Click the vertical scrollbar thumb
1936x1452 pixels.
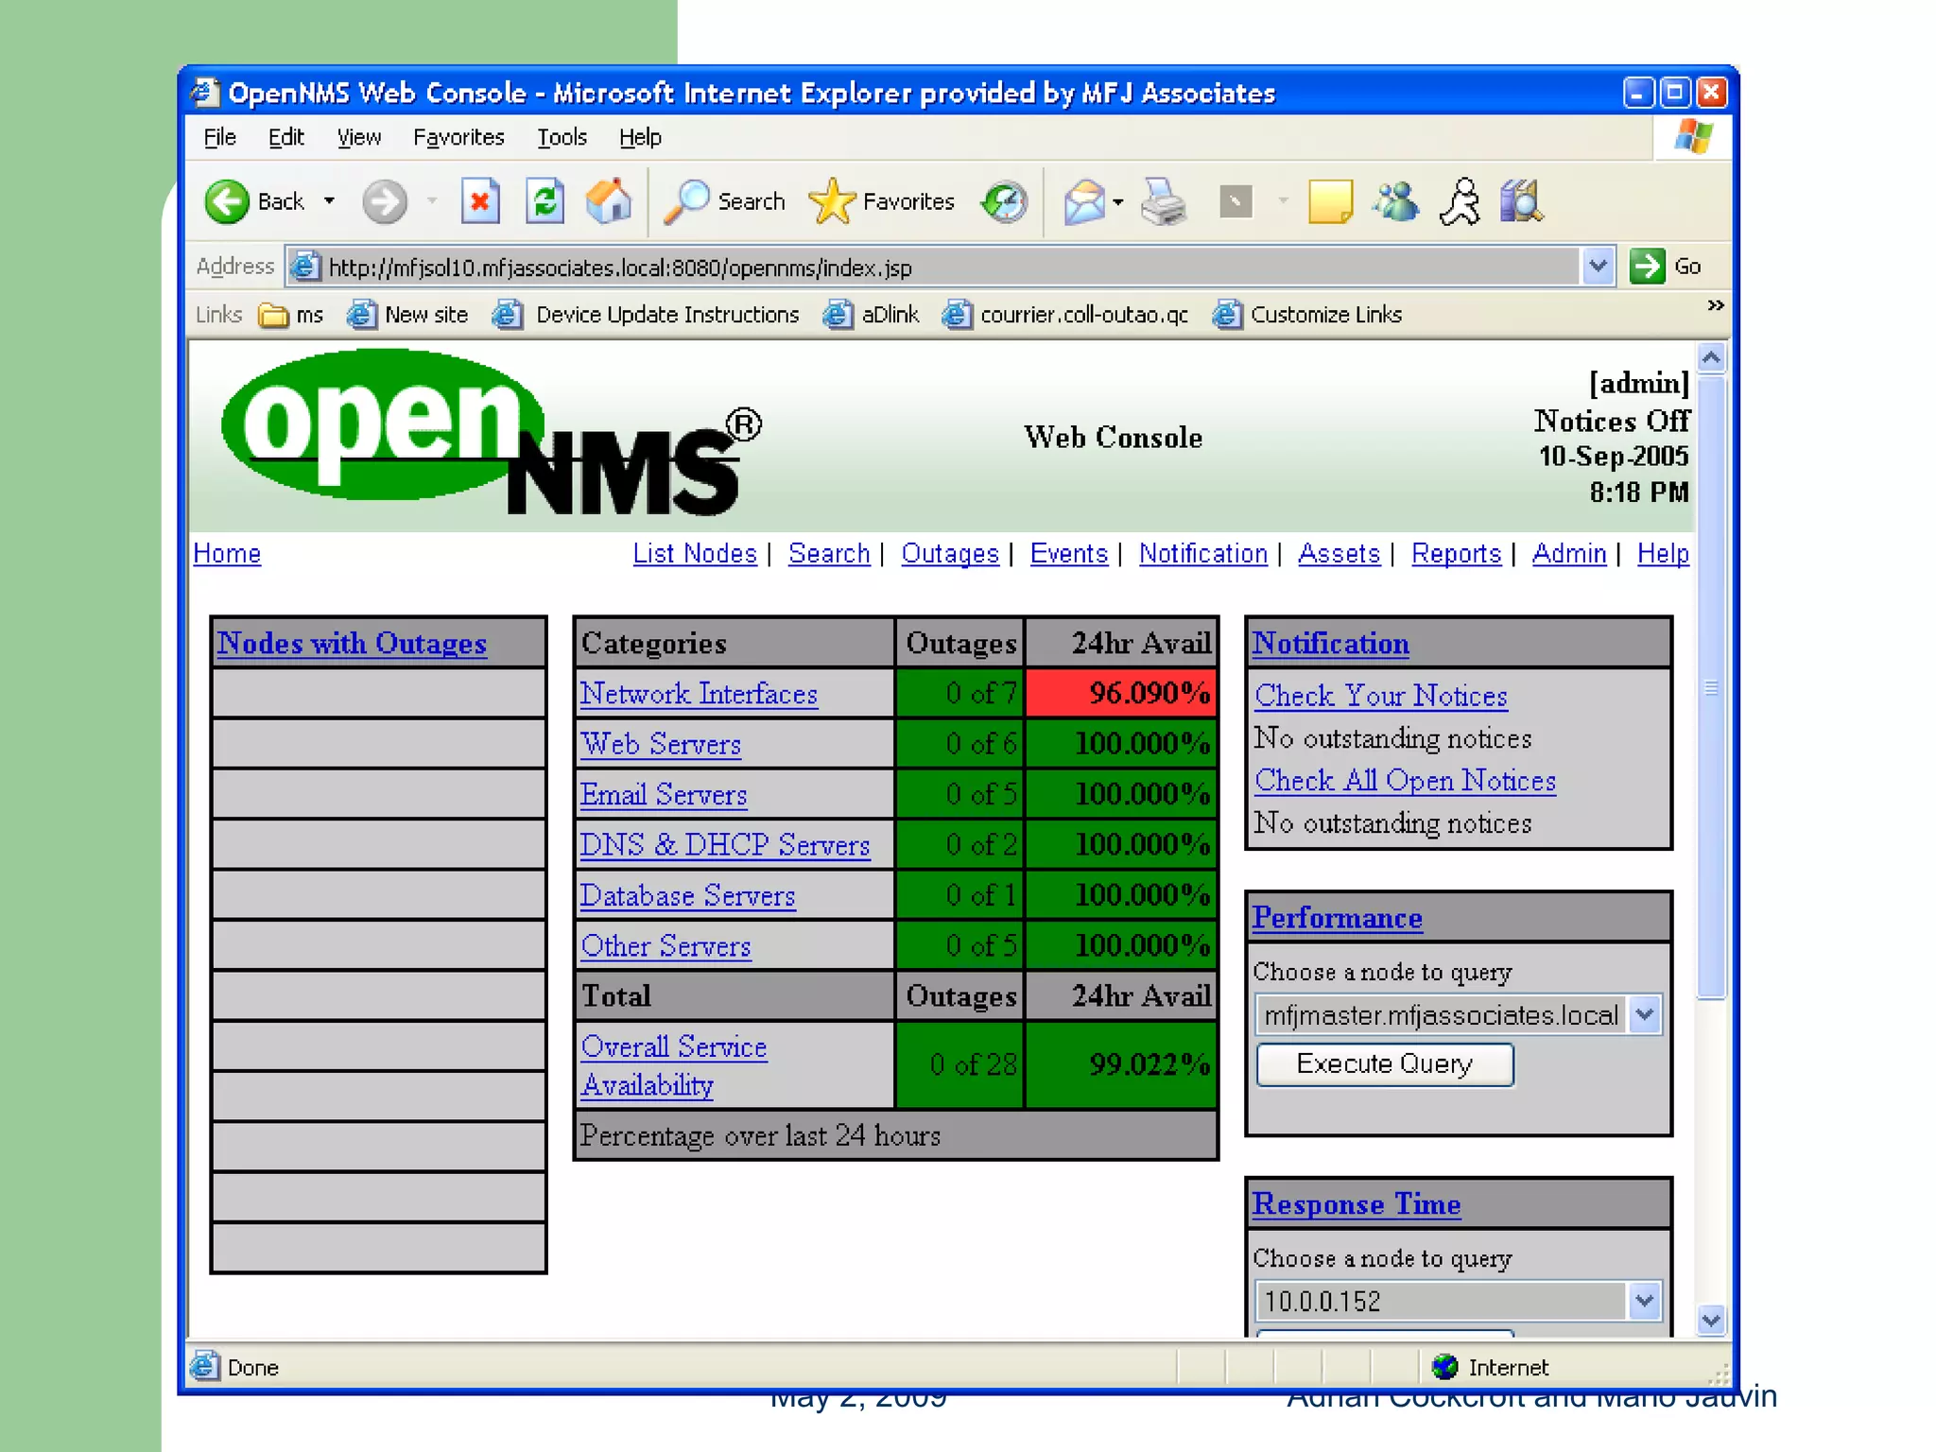(1711, 687)
